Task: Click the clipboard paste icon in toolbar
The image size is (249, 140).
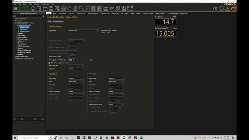Action: coord(75,9)
